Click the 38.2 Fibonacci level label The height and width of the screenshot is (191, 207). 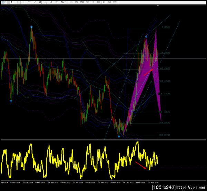tap(165, 68)
